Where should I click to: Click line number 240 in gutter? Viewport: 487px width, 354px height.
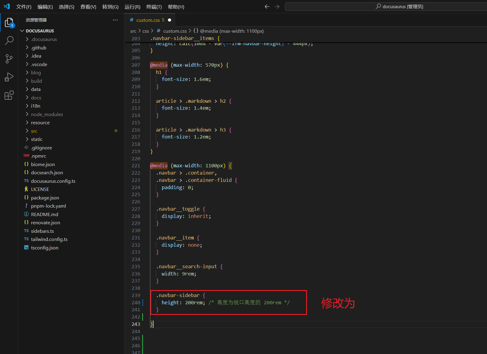(136, 302)
